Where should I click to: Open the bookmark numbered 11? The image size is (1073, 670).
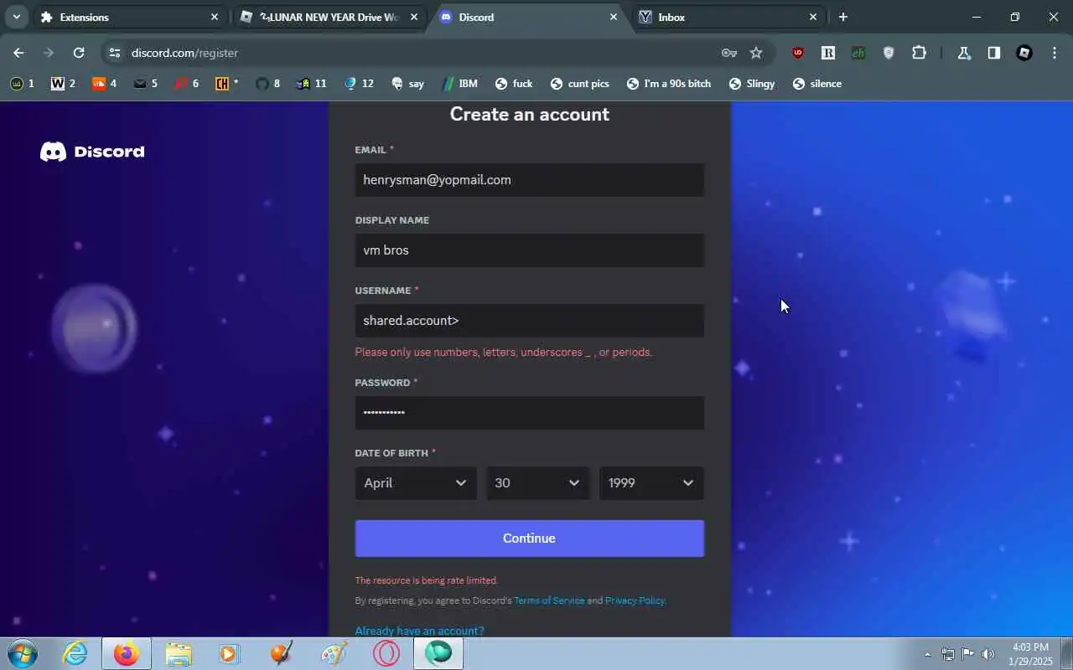point(311,84)
